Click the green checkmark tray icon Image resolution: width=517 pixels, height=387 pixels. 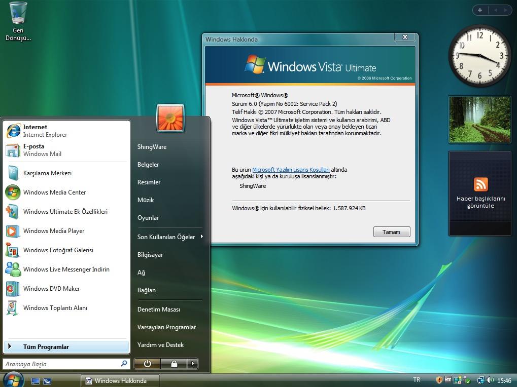[466, 380]
